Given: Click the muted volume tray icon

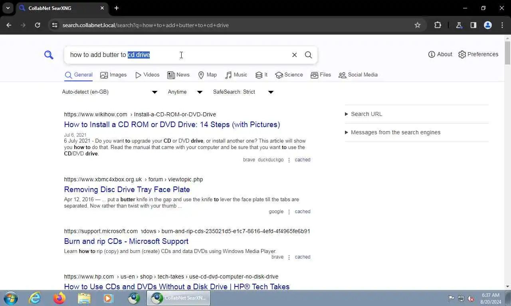Looking at the screenshot, I should (x=471, y=298).
